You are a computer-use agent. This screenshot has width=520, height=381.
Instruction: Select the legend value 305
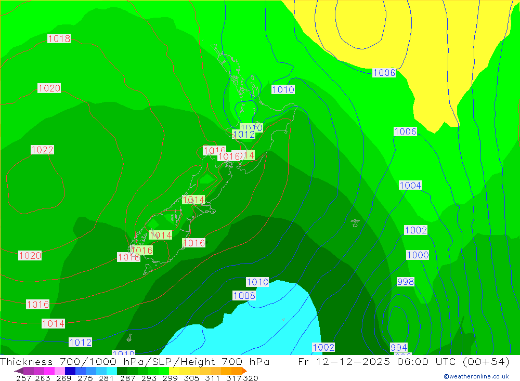pos(191,378)
